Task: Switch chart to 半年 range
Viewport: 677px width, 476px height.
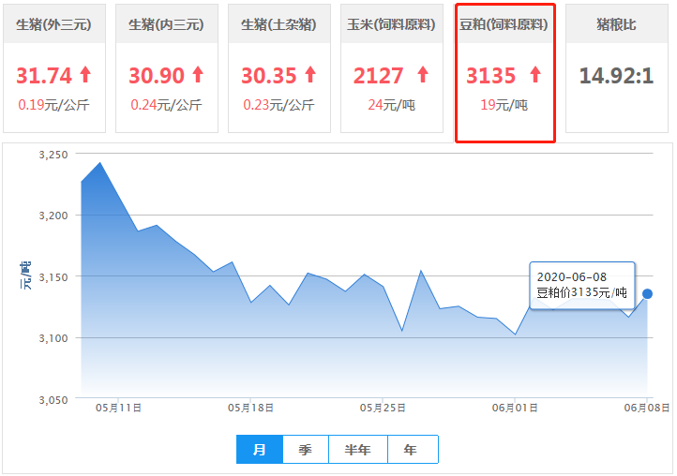Action: pos(358,450)
